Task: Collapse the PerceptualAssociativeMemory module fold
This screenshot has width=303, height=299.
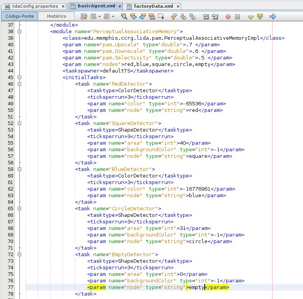Action: (19, 31)
